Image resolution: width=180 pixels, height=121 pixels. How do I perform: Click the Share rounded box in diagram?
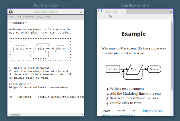tap(154, 69)
